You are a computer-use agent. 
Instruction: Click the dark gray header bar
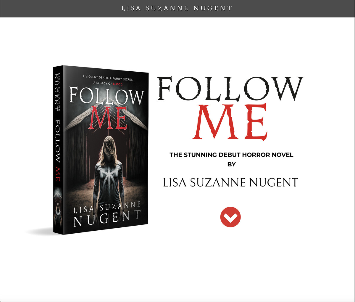tap(177, 9)
